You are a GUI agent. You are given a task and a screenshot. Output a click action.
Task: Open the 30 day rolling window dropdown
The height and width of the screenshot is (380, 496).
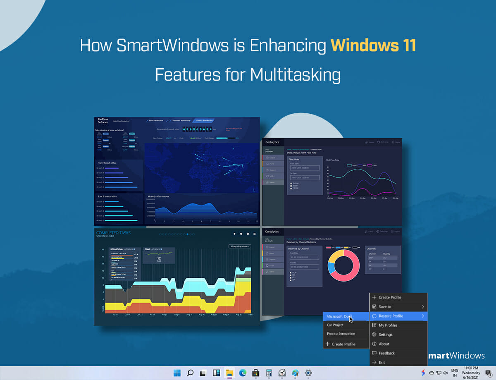click(x=240, y=246)
